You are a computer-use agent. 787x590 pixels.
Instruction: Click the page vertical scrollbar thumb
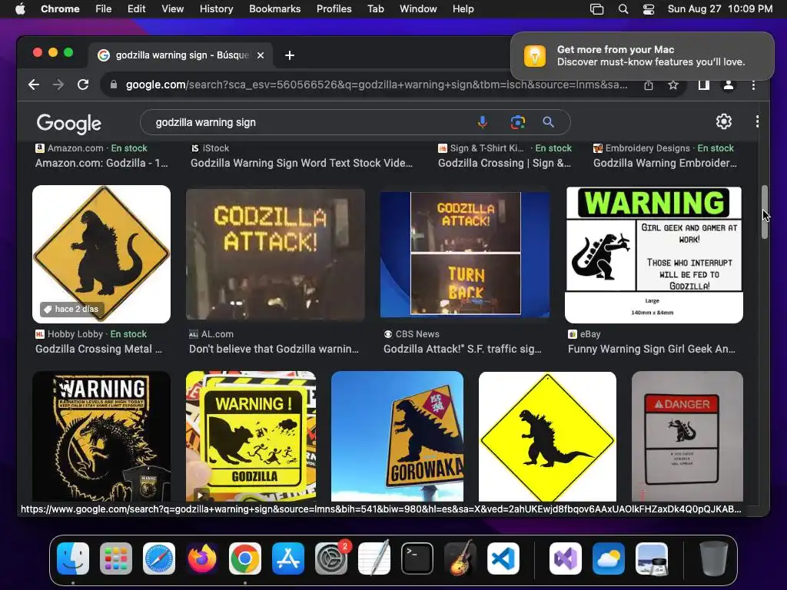(x=765, y=212)
